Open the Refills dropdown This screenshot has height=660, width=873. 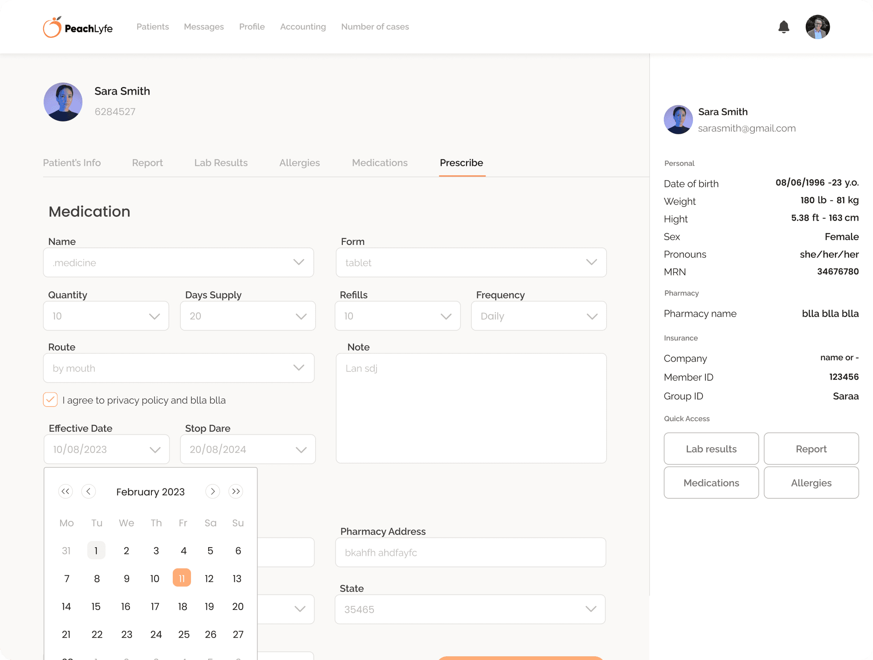click(x=397, y=316)
